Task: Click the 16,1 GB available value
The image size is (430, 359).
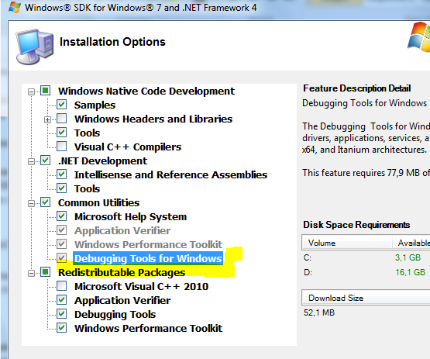Action: (411, 272)
